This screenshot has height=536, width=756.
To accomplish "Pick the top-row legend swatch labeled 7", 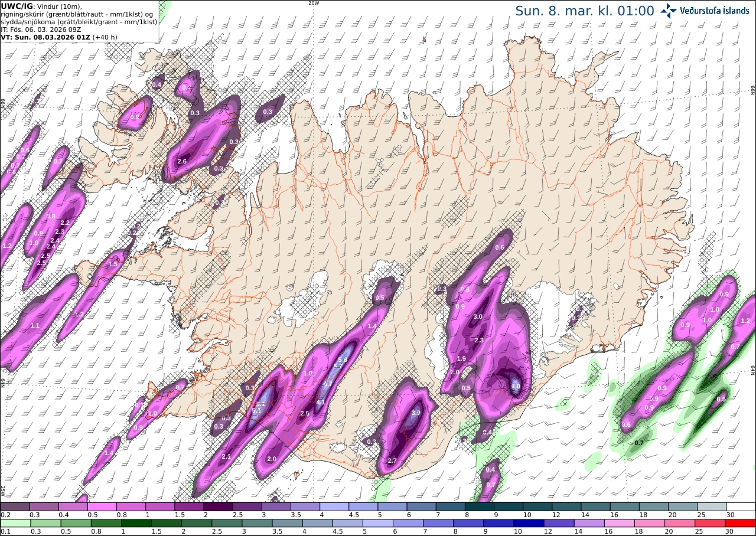I will pos(451,506).
